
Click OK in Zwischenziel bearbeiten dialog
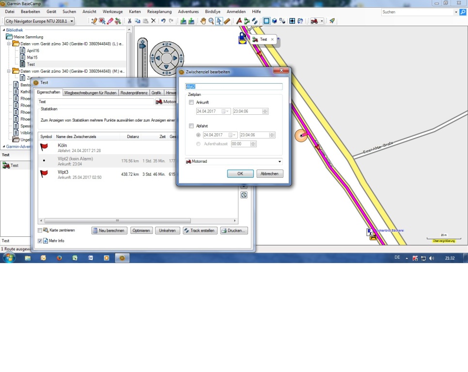coord(240,173)
